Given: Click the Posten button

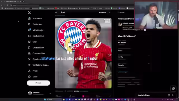Looking at the screenshot, I should (x=38, y=83).
